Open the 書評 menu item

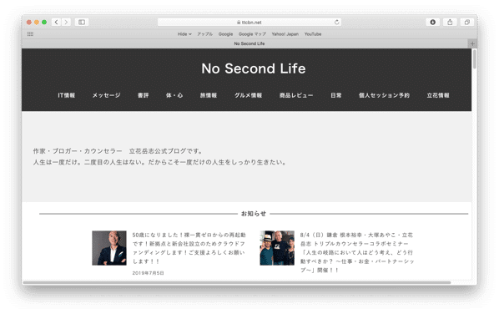144,95
